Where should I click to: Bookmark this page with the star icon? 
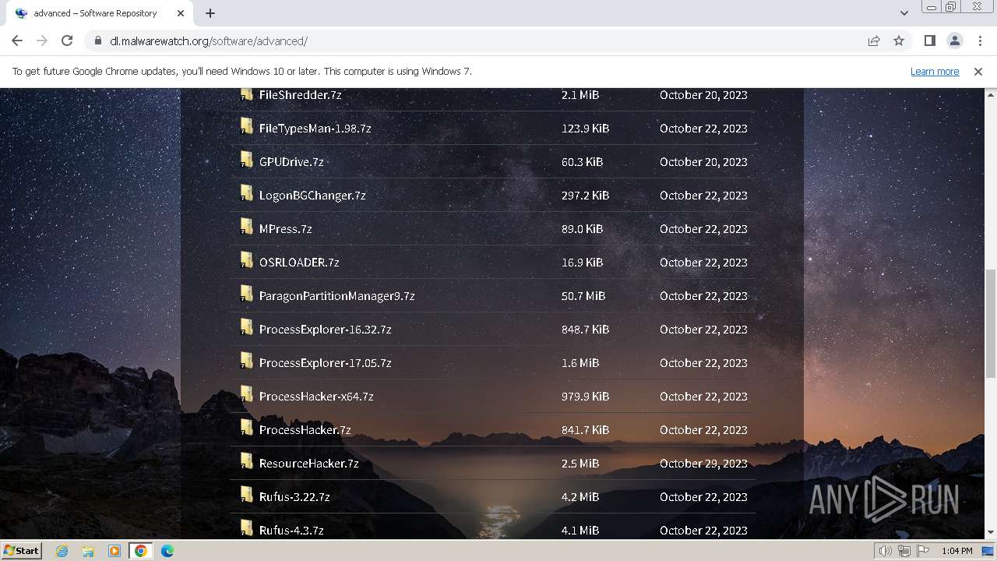coord(899,41)
